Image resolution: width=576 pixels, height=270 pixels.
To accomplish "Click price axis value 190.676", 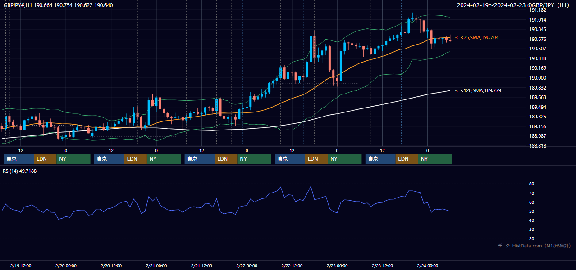I will coord(538,39).
